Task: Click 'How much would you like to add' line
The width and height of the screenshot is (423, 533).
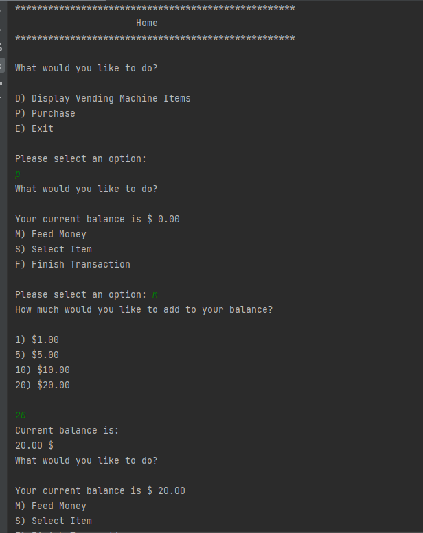Action: pyautogui.click(x=144, y=309)
